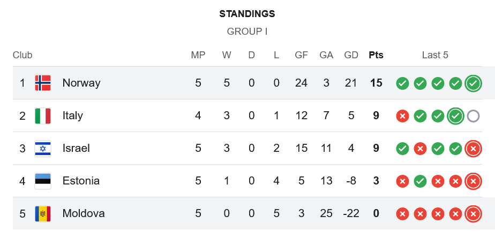Click the Italy flag icon

pos(43,115)
